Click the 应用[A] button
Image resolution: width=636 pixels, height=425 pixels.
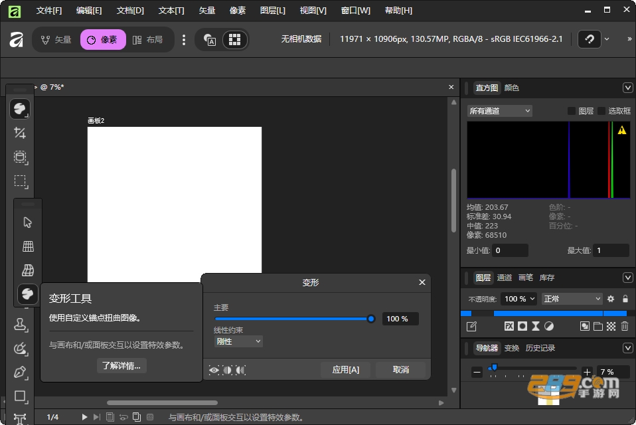[346, 370]
